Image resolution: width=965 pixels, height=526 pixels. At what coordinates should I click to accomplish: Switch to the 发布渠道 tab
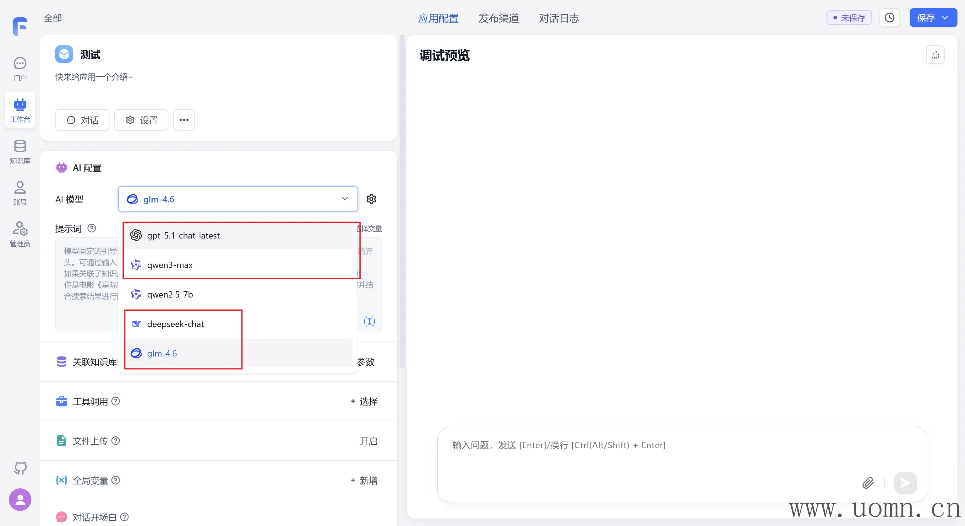click(498, 18)
